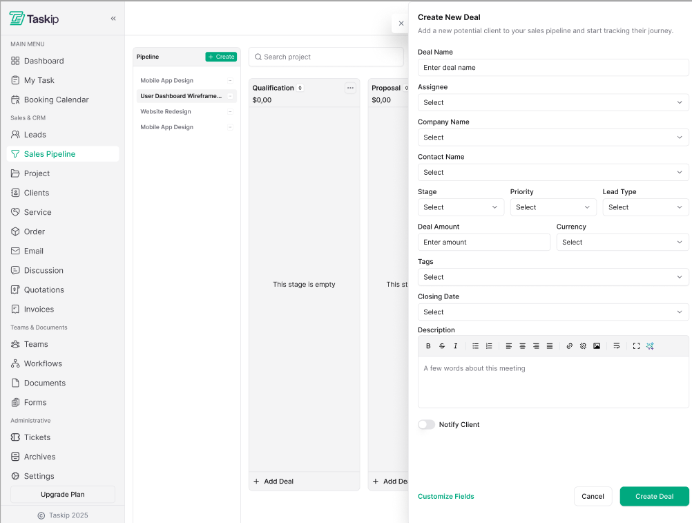Click the Create Deal button

coord(654,496)
